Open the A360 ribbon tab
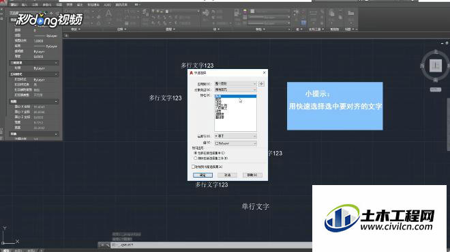The height and width of the screenshot is (252, 450). pyautogui.click(x=107, y=5)
